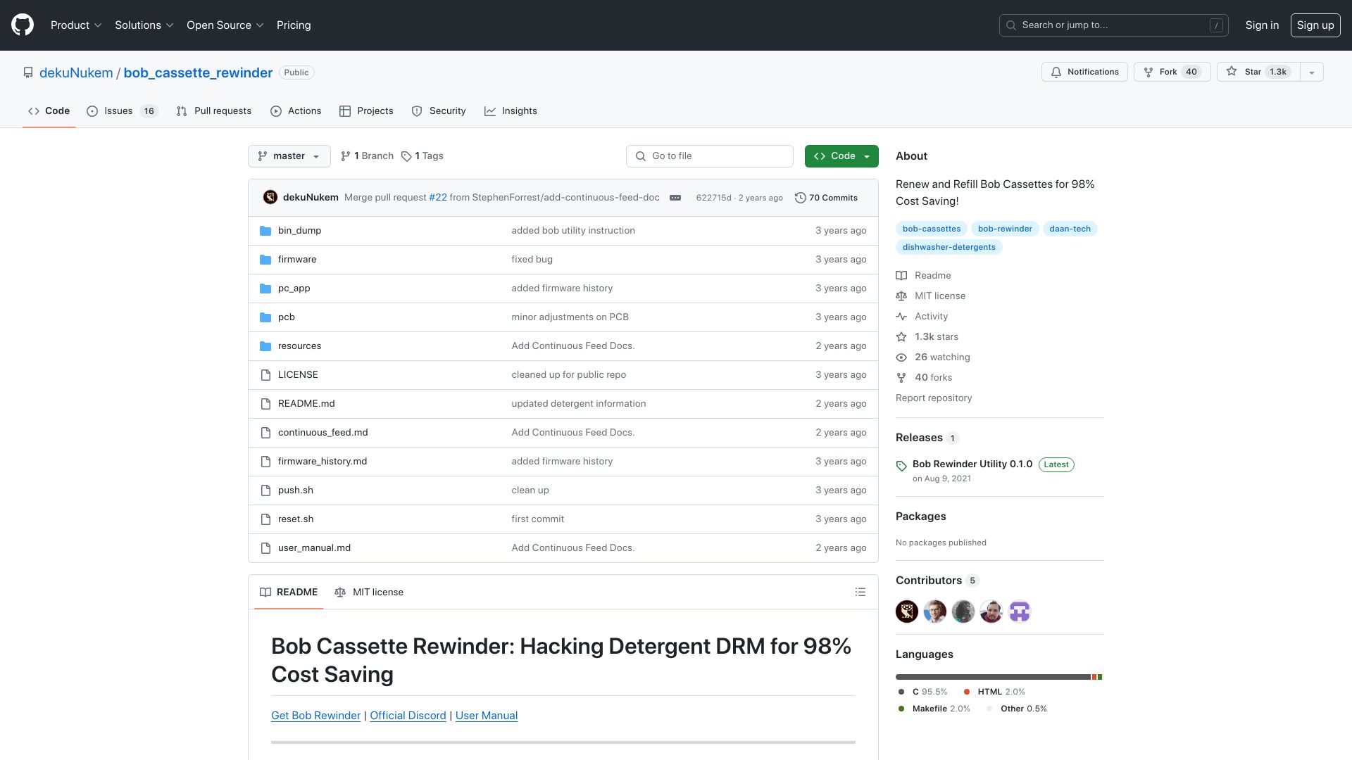The width and height of the screenshot is (1352, 760).
Task: Open Bob Rewinder Utility 0.1.0 release
Action: click(x=972, y=464)
